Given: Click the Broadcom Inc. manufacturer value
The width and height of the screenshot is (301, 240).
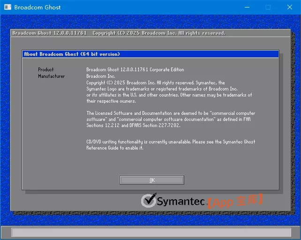Looking at the screenshot, I should tap(101, 76).
